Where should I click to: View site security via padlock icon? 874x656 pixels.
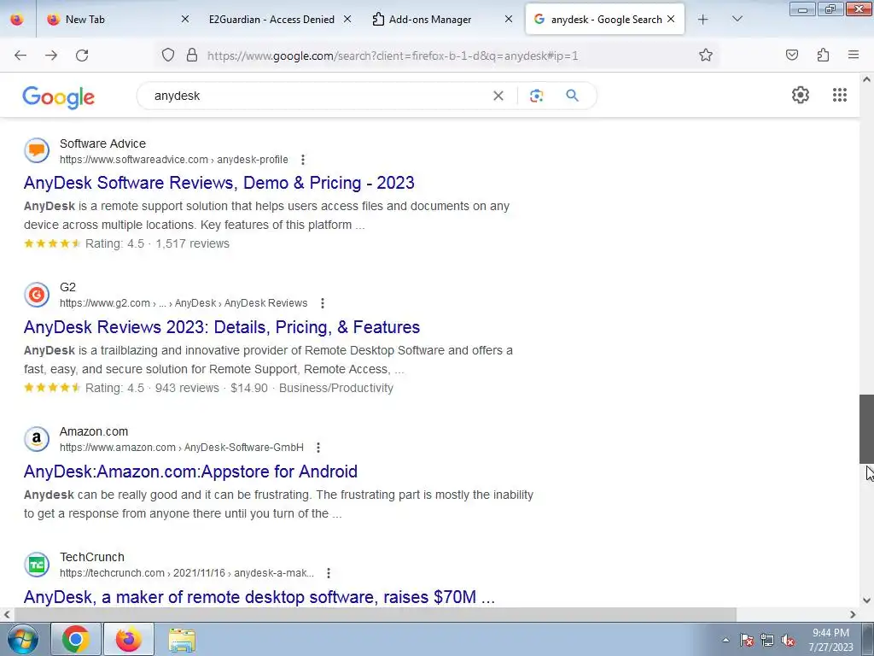click(192, 55)
